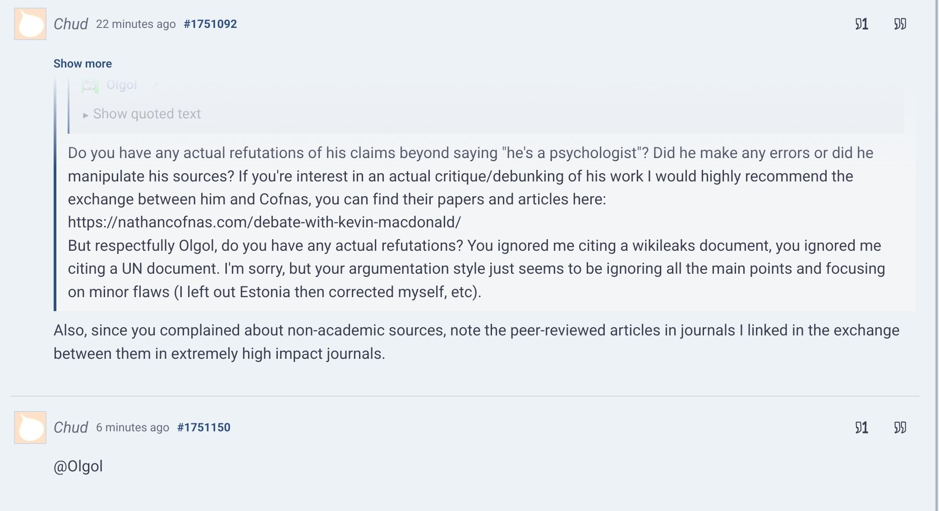Open post permalink #1751092

click(x=210, y=24)
